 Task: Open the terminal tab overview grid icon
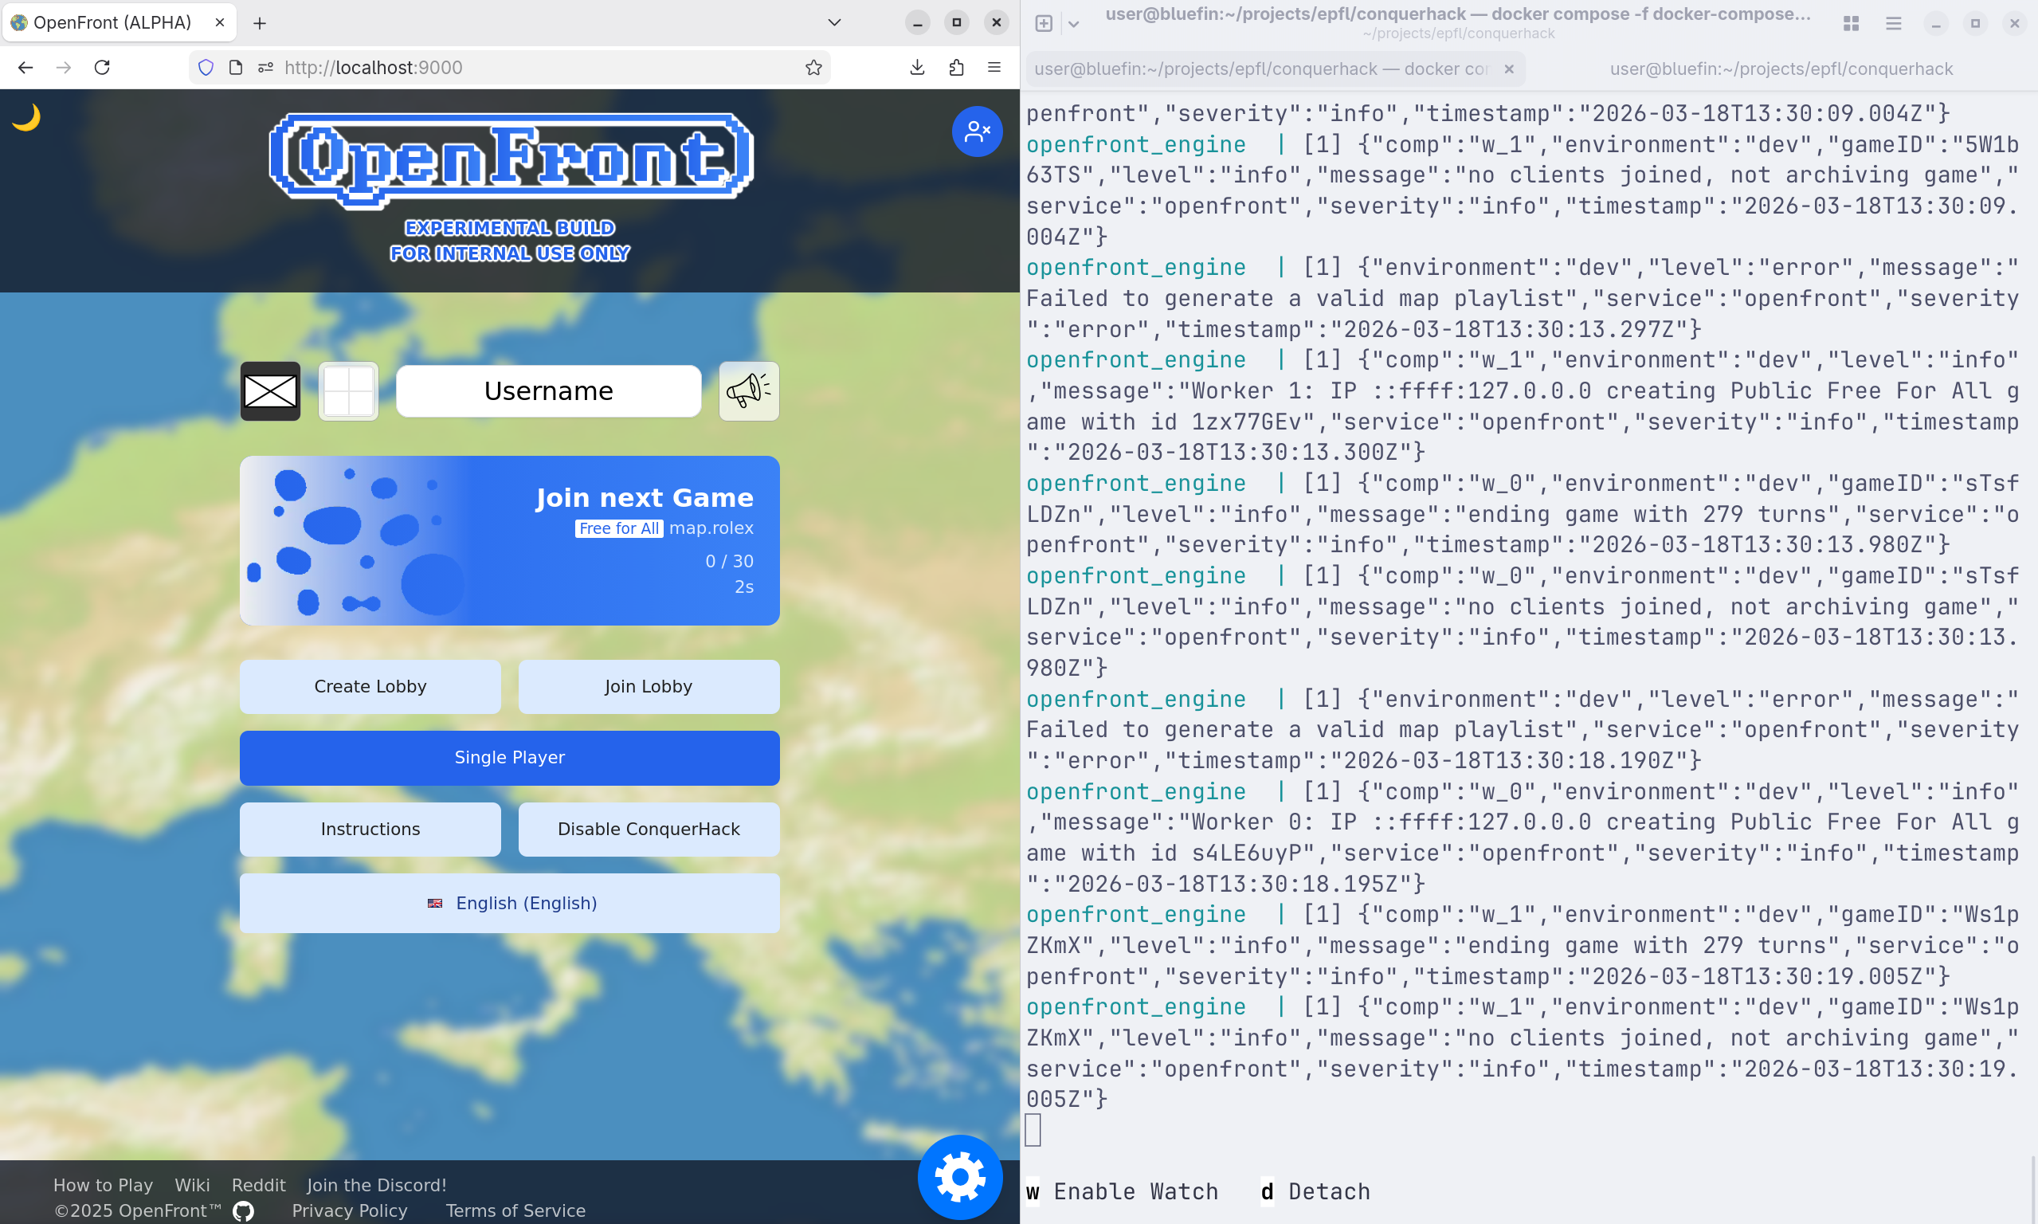[1851, 23]
